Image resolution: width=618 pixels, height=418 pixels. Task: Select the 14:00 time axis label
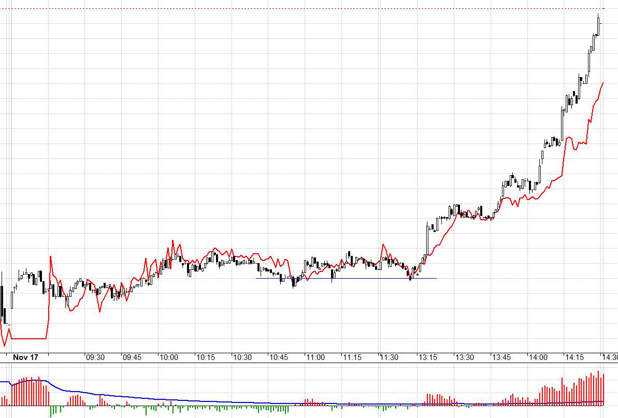(x=538, y=357)
